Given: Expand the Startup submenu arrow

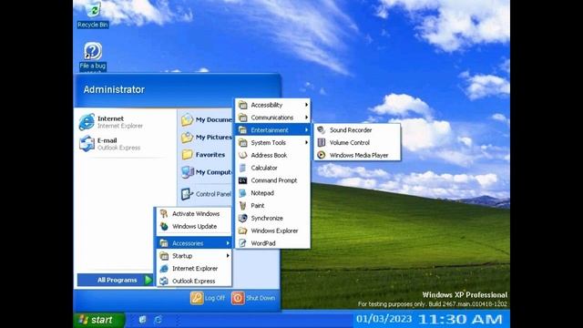Looking at the screenshot, I should (x=228, y=256).
